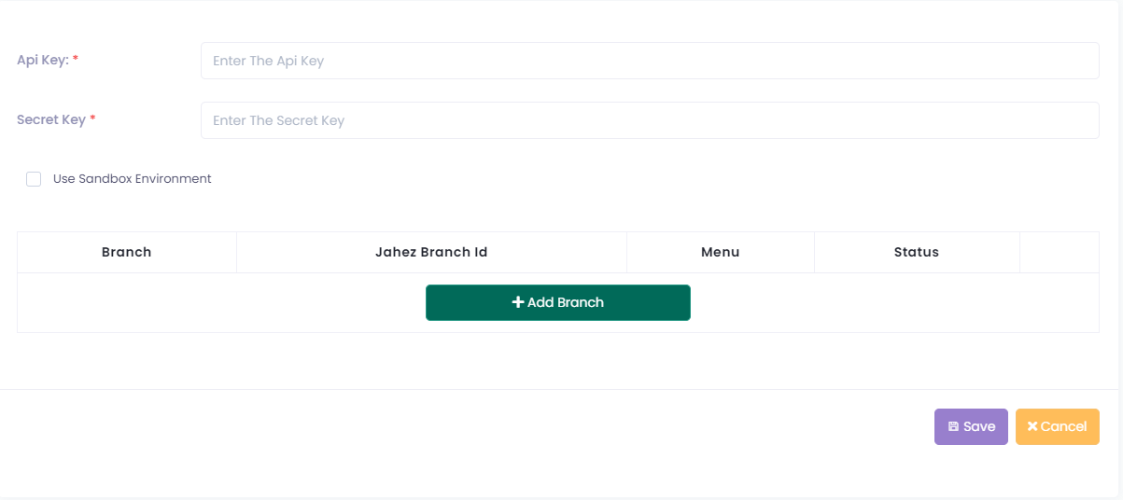
Task: Click the Api Key field label
Action: [43, 60]
